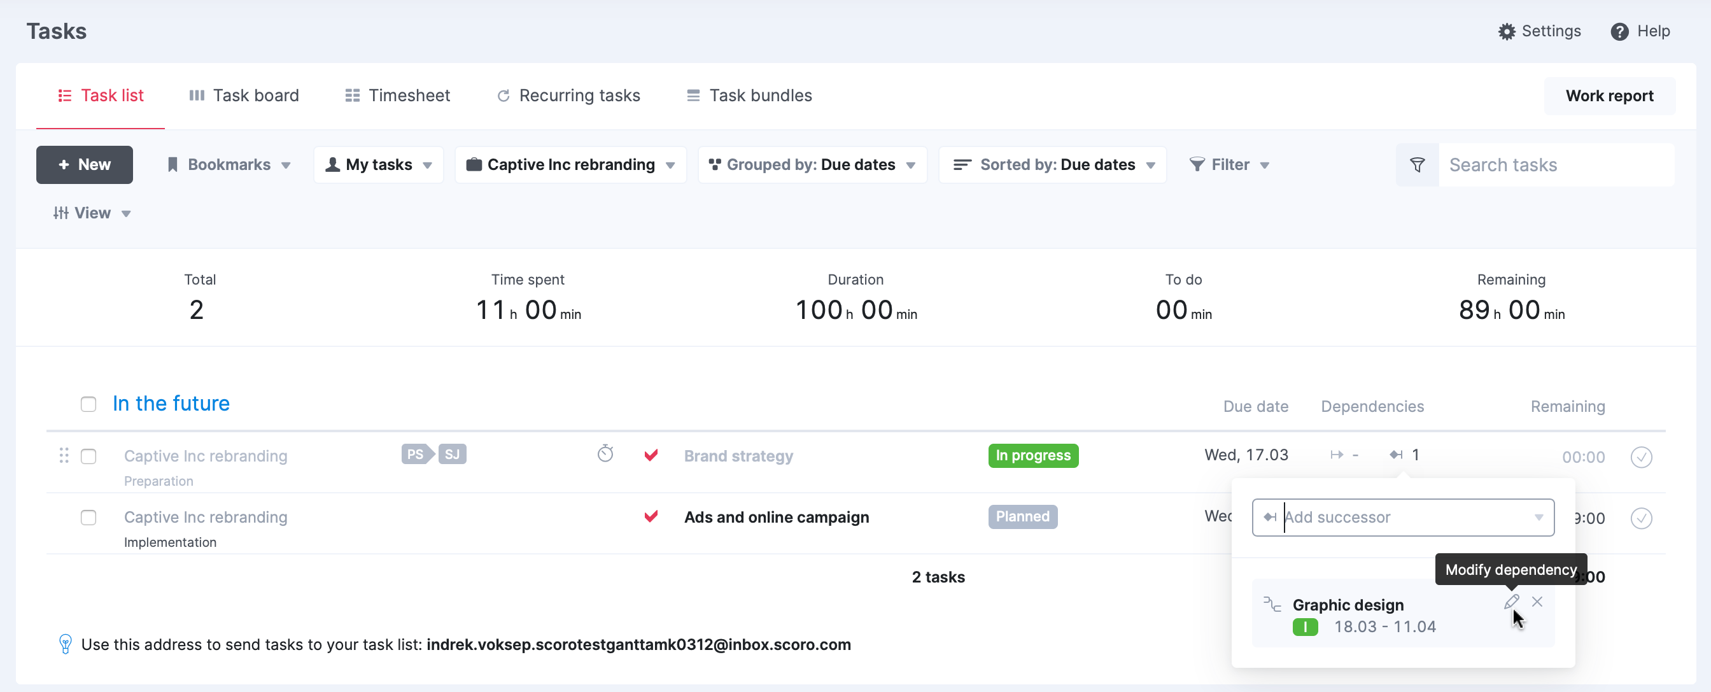Open the Timesheet tab

(x=397, y=95)
